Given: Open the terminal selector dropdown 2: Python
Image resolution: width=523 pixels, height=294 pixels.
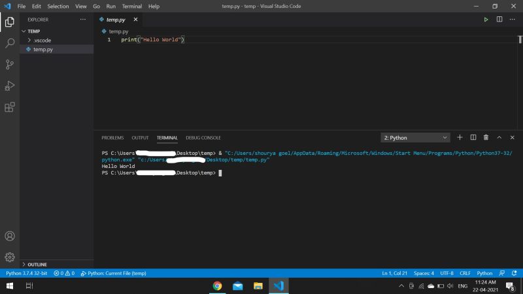Looking at the screenshot, I should coord(415,138).
